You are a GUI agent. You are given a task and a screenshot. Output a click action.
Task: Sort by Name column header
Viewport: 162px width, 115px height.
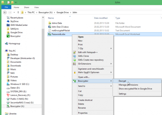(51, 18)
